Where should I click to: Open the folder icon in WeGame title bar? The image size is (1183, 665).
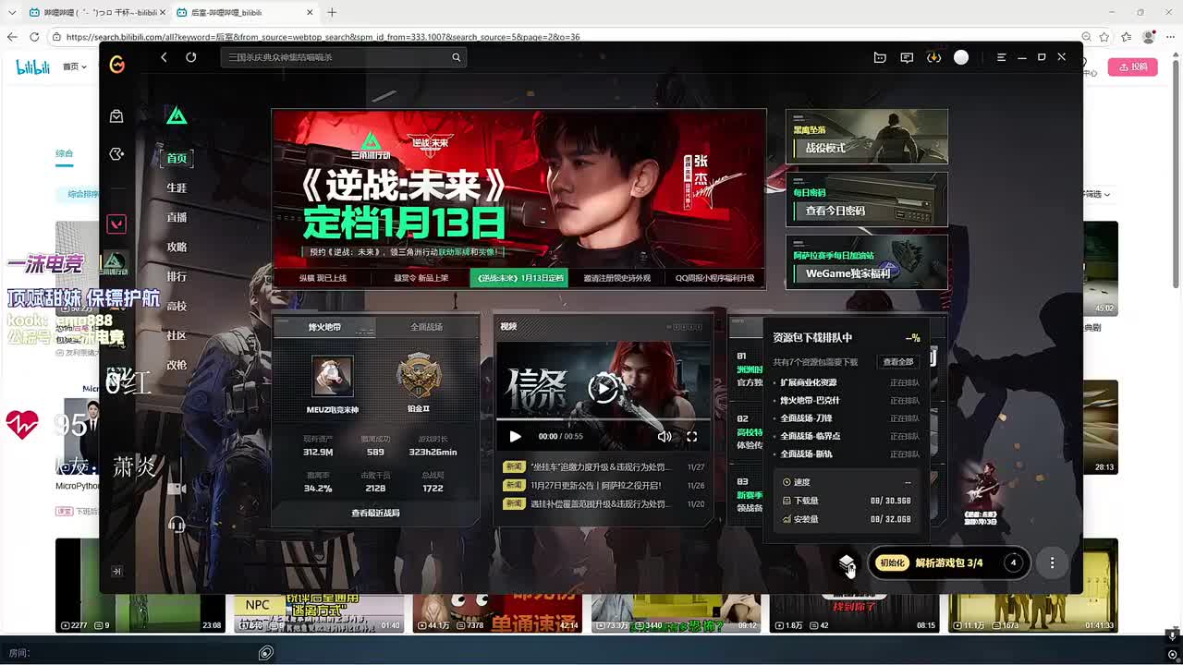[880, 57]
